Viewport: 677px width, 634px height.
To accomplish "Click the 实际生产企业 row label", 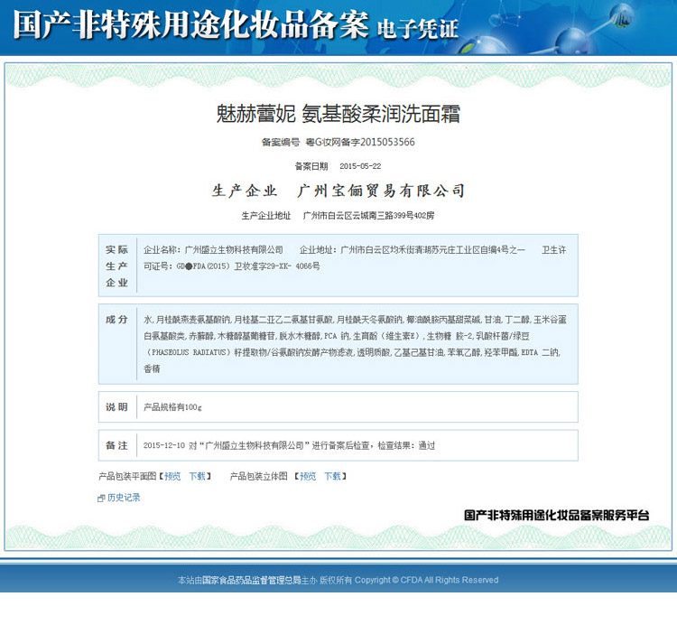I will (x=117, y=266).
